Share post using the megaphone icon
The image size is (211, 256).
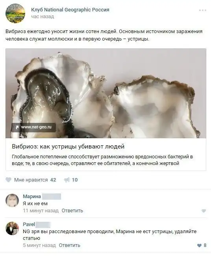tap(67, 180)
